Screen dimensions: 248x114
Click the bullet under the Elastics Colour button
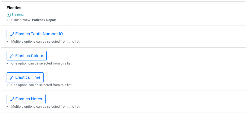tap(7, 63)
